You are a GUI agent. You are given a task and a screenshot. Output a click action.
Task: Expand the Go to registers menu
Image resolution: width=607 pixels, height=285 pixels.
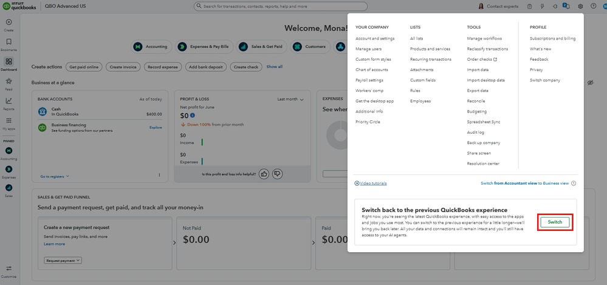point(55,176)
